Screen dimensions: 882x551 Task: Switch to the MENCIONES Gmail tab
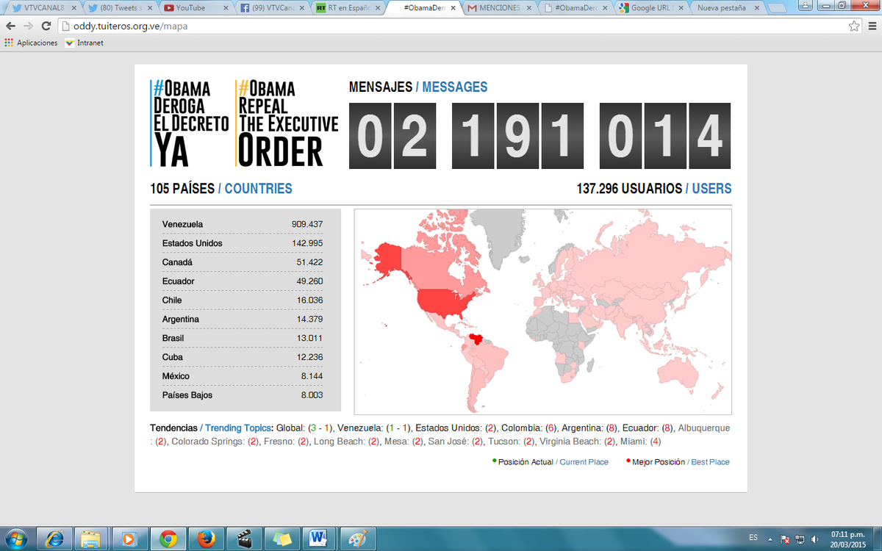(498, 8)
